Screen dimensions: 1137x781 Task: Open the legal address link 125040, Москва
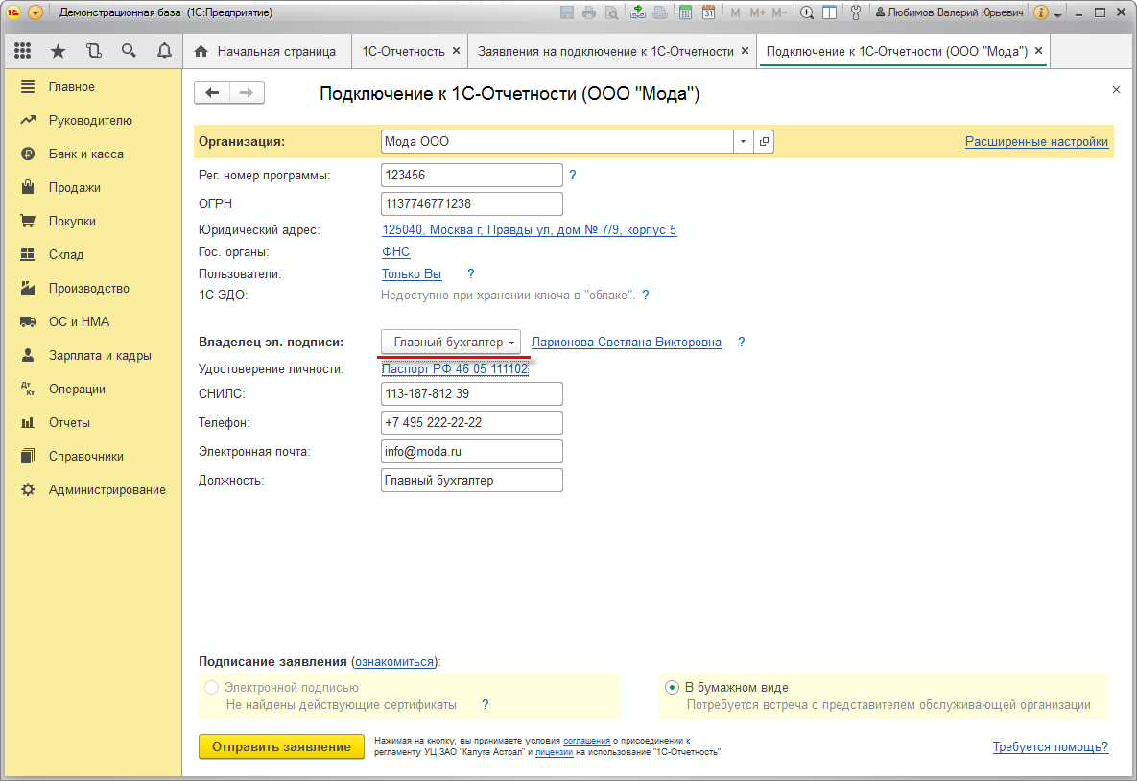click(x=530, y=230)
